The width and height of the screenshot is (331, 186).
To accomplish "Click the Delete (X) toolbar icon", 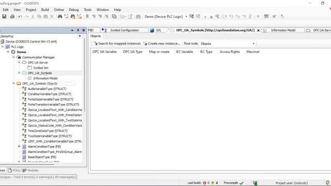I will 52,17.
